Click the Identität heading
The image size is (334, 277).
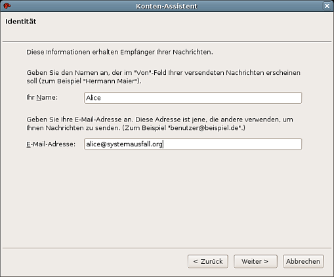tap(21, 22)
